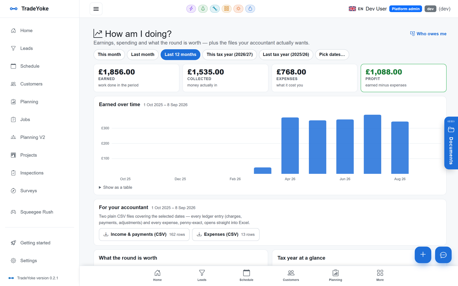Viewport: 458px width, 286px height.
Task: Click the Tax year at a glance heading
Action: (x=301, y=258)
